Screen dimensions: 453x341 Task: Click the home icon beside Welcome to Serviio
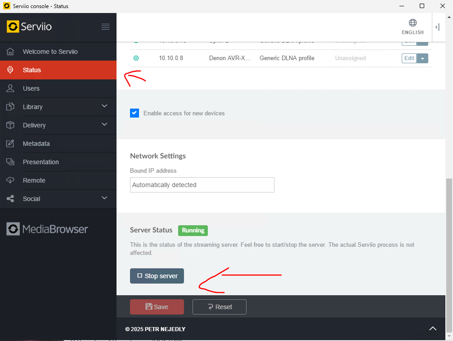click(x=10, y=52)
